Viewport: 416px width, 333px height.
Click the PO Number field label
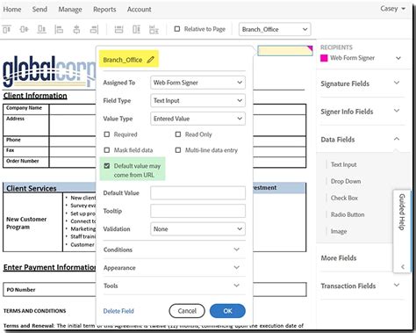[21, 290]
